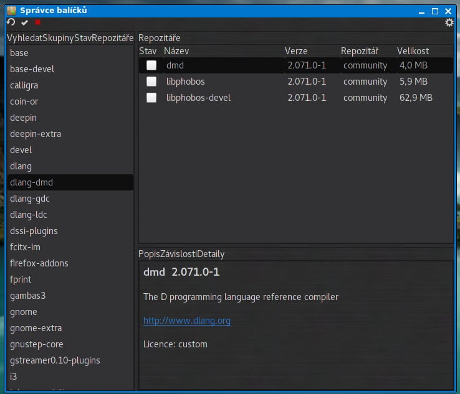The width and height of the screenshot is (460, 394).
Task: Sort packages by Velikost column header
Action: tap(413, 51)
